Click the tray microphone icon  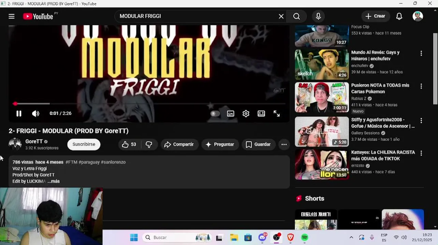coord(372,238)
